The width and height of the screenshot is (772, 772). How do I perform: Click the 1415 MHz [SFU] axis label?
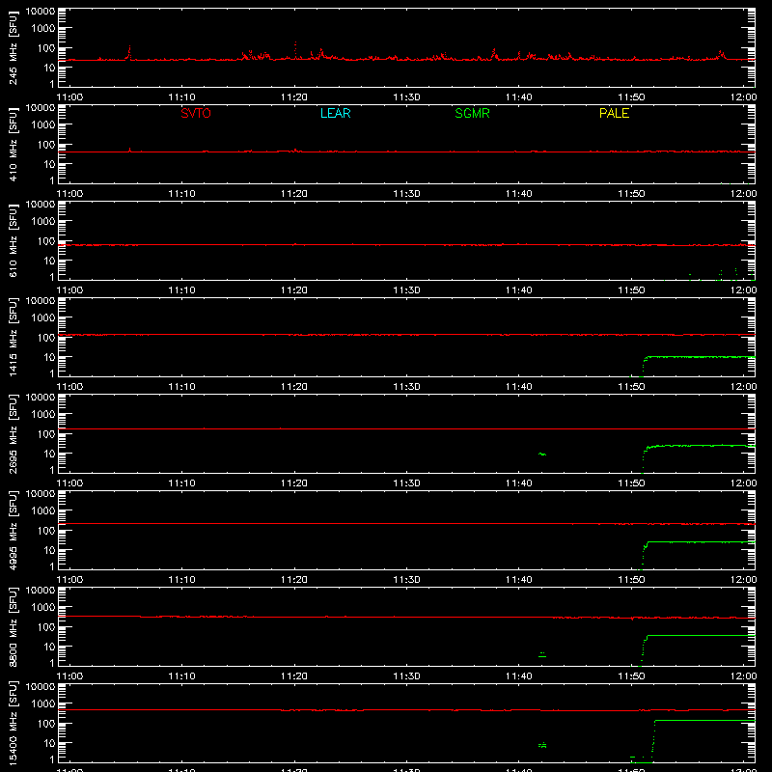pyautogui.click(x=14, y=337)
